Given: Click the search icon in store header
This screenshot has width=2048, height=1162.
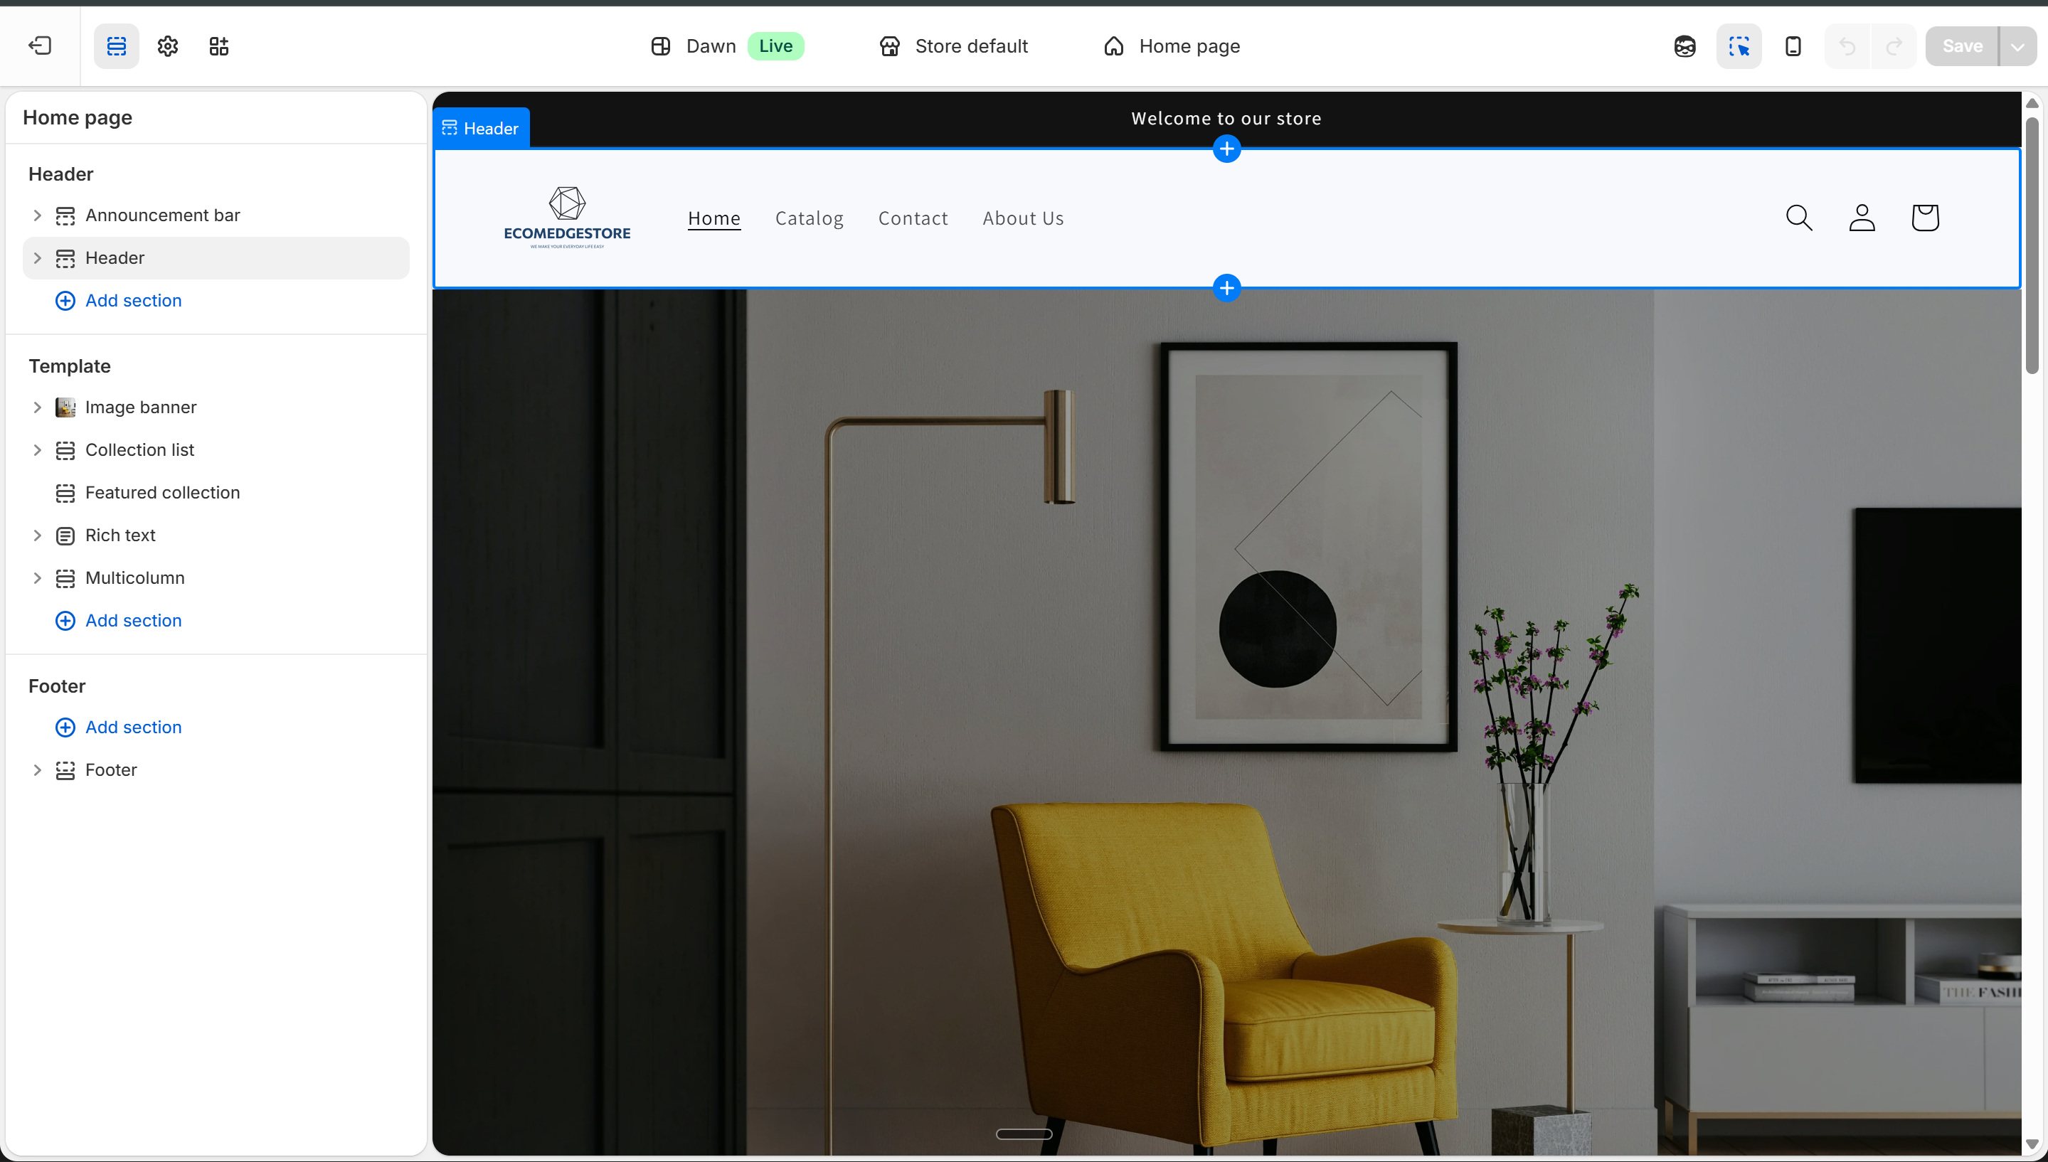Looking at the screenshot, I should [1799, 218].
